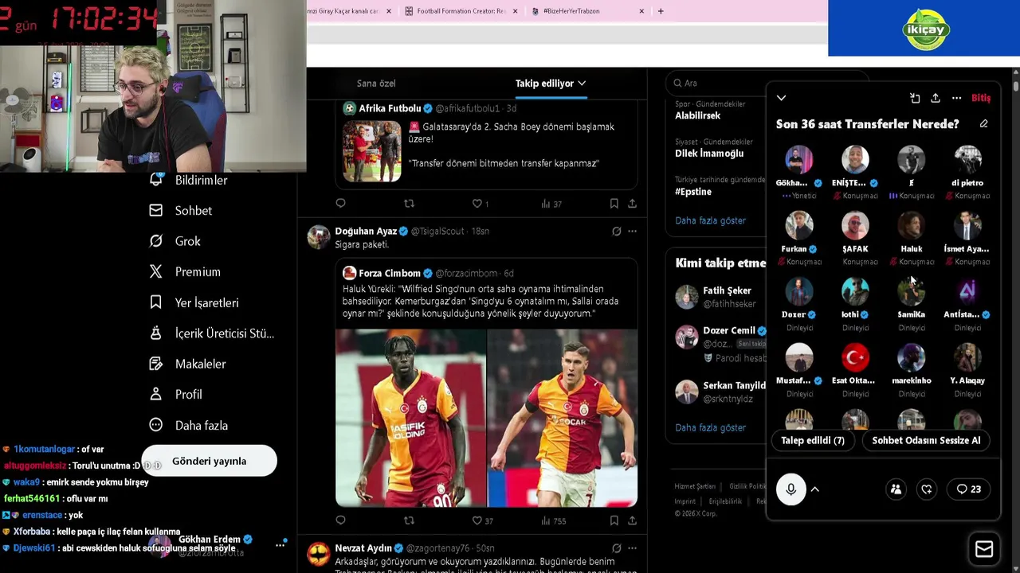Viewport: 1020px width, 573px height.
Task: Select ŞAFAK speaker avatar in Space
Action: tap(855, 226)
